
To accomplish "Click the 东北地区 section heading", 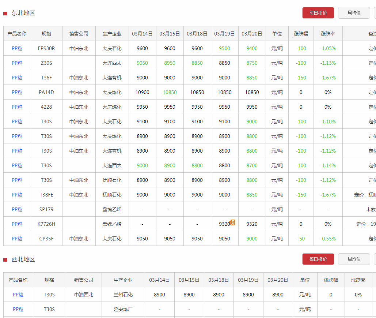I will coord(23,13).
